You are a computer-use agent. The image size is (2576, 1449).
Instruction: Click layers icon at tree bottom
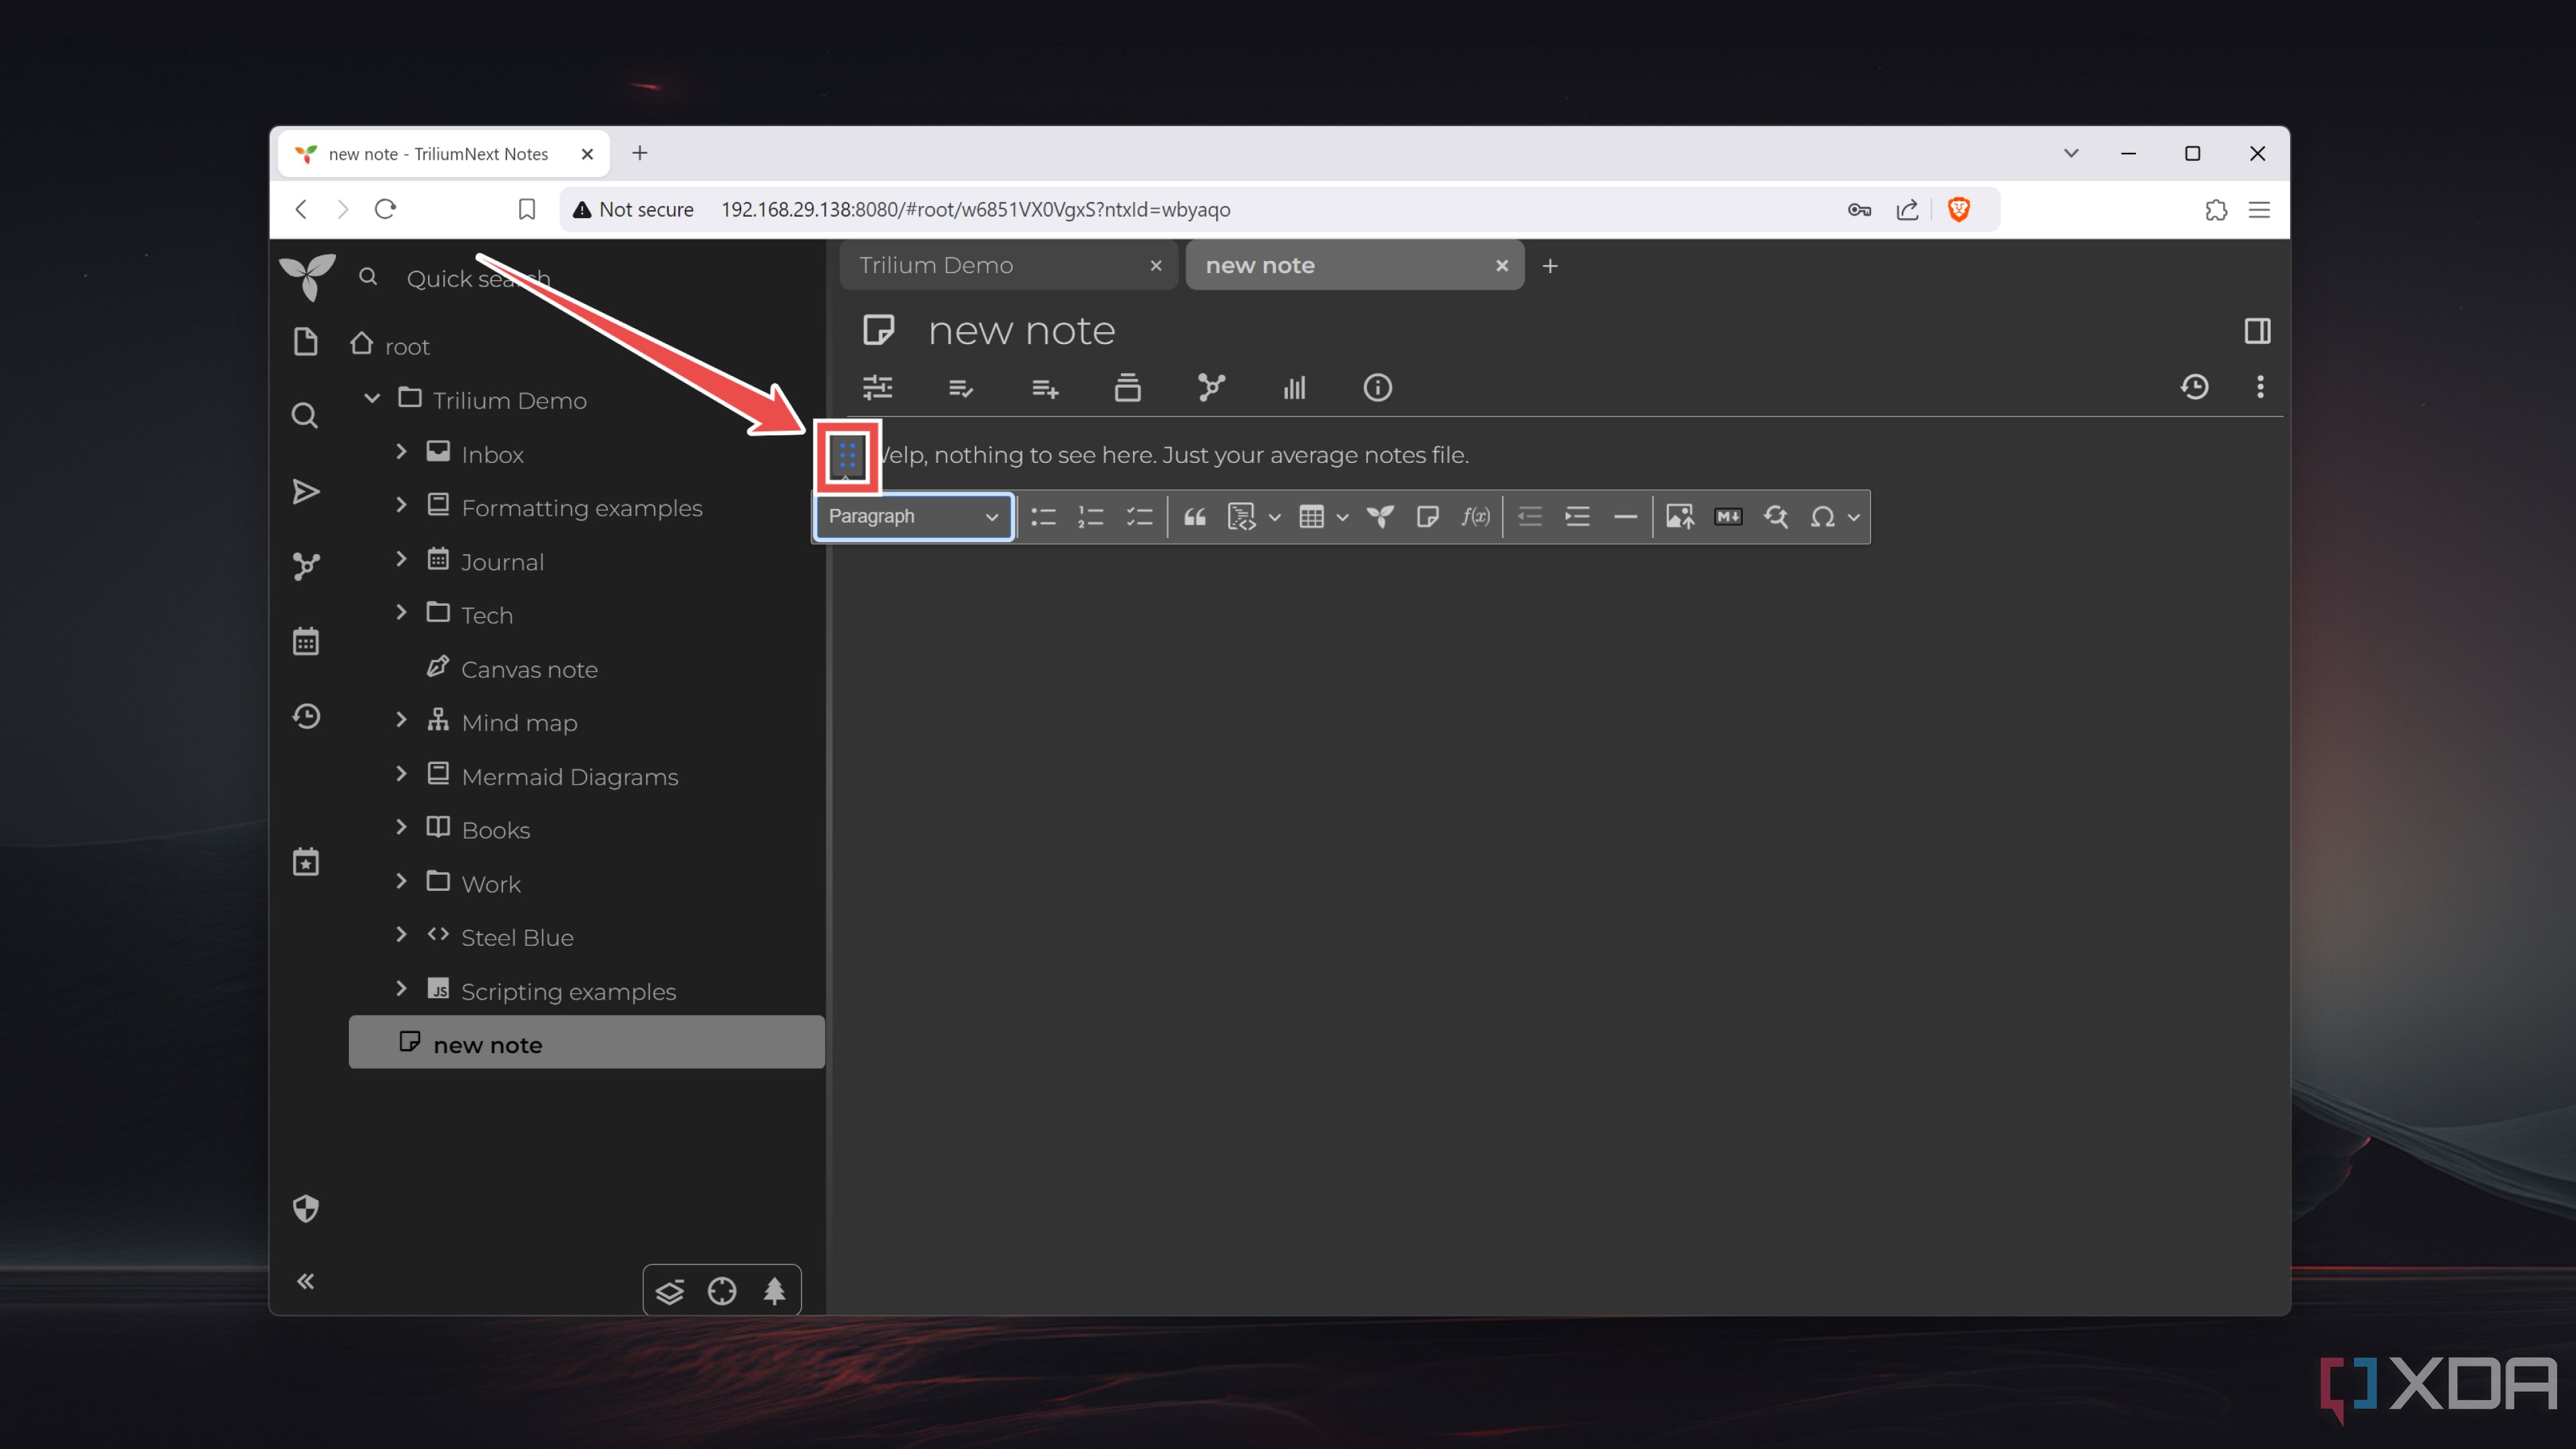pyautogui.click(x=670, y=1292)
